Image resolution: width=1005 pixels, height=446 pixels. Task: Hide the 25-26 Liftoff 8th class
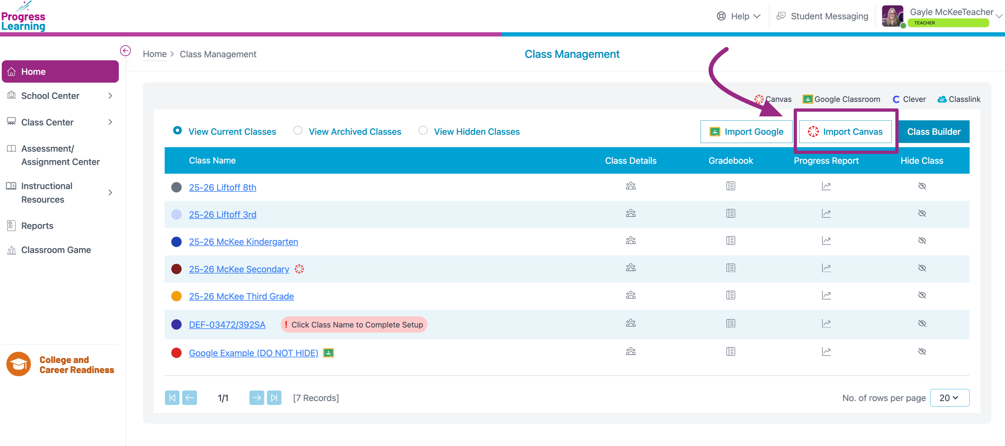[x=921, y=186]
